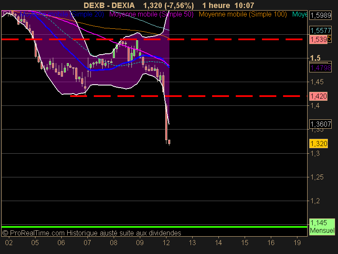The image size is (338, 254).
Task: Click the green Mensuel horizontal line
Action: click(x=154, y=227)
